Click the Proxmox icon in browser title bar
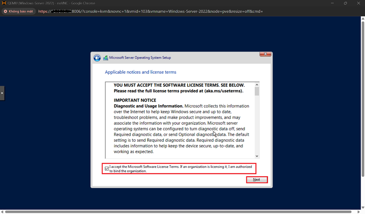 pos(4,3)
